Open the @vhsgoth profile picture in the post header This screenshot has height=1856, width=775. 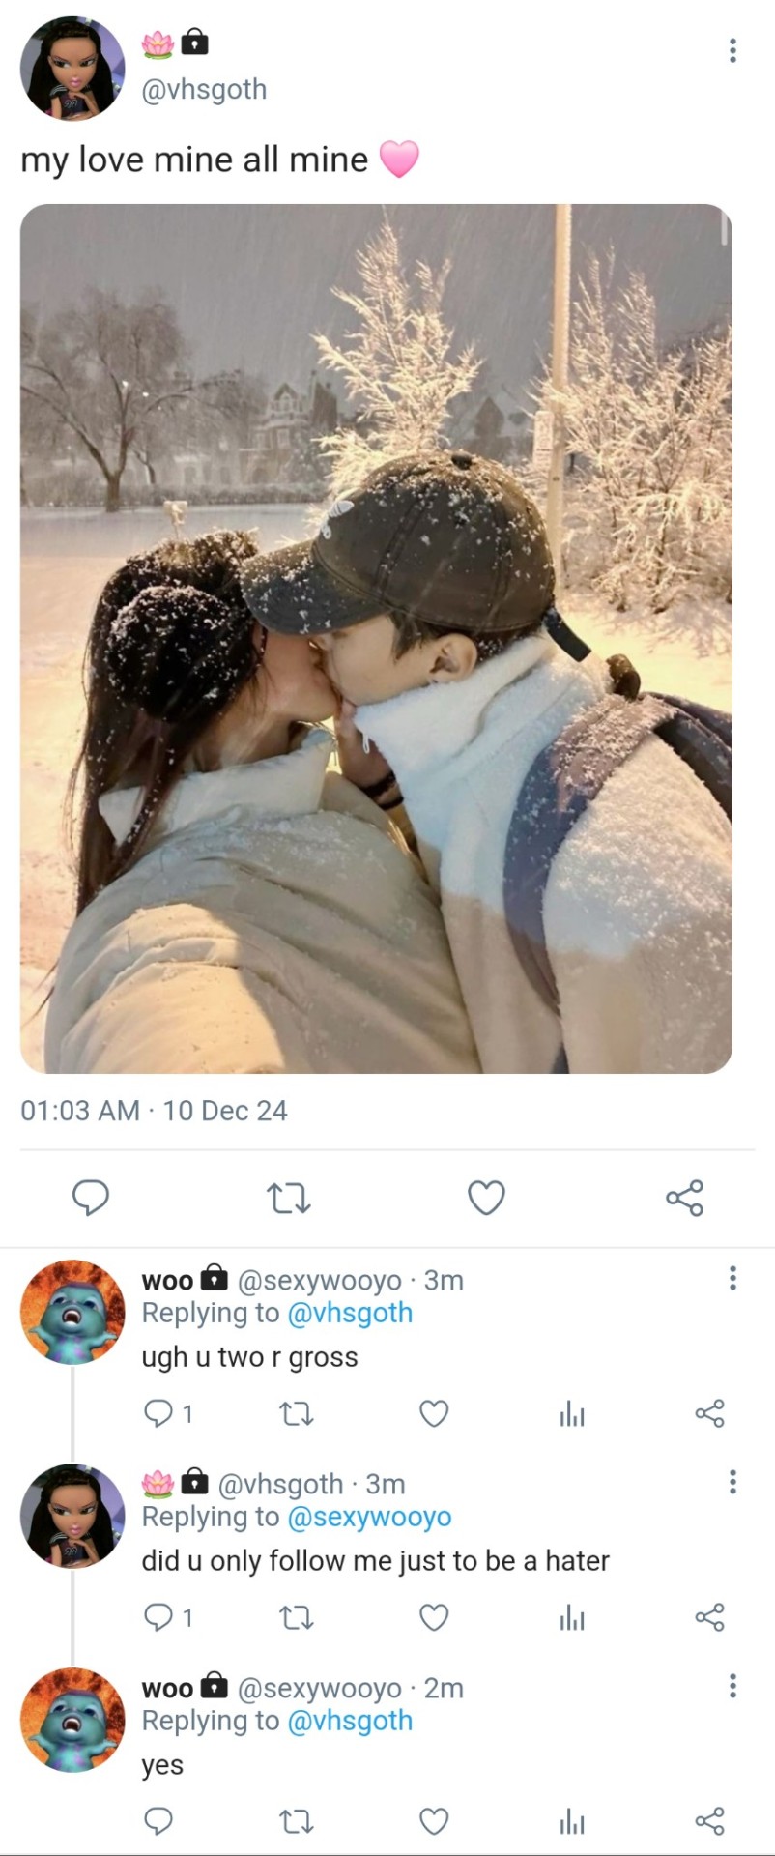click(72, 69)
